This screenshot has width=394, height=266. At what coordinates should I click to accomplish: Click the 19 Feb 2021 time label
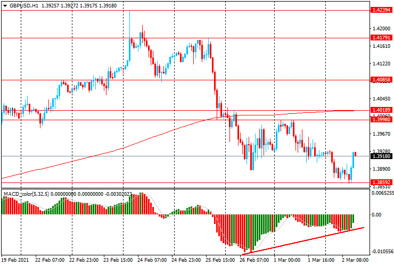coord(15,260)
